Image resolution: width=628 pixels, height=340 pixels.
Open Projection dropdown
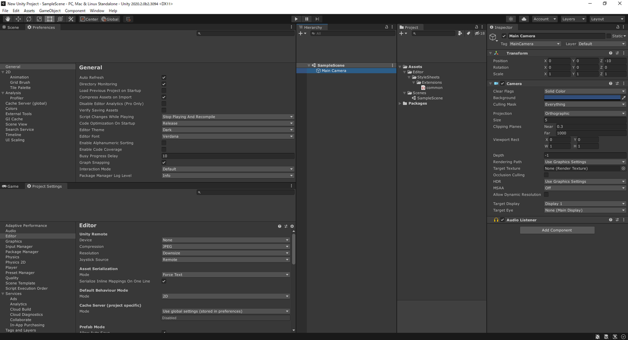(x=585, y=113)
